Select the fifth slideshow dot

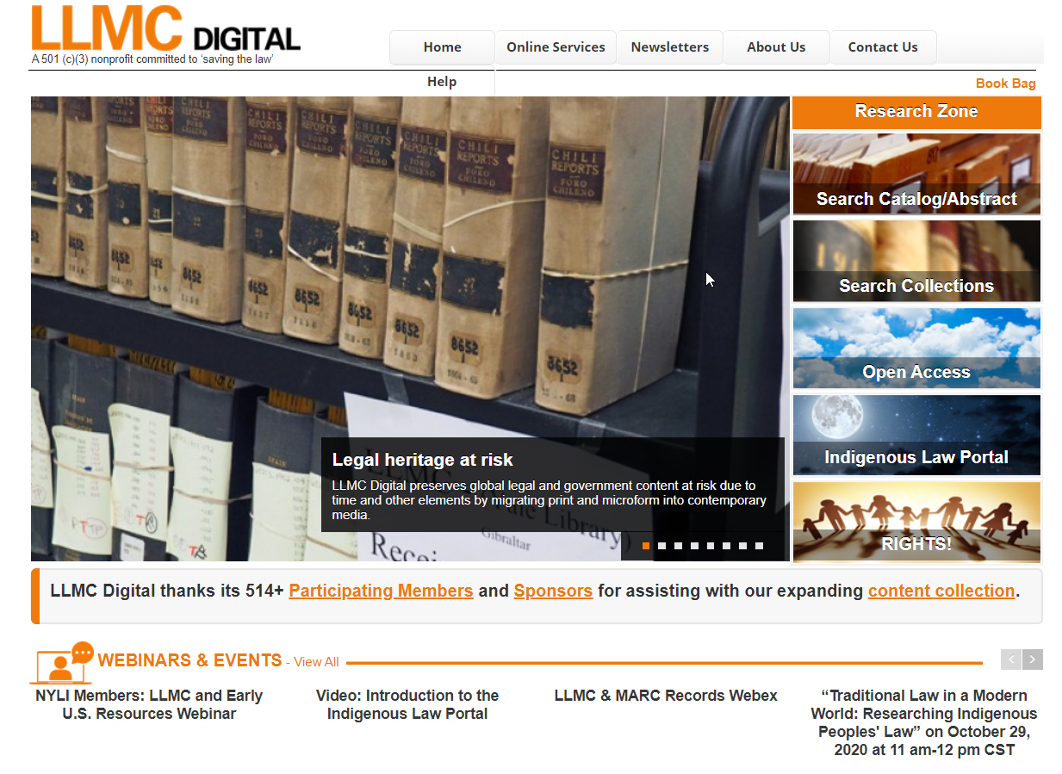coord(711,546)
